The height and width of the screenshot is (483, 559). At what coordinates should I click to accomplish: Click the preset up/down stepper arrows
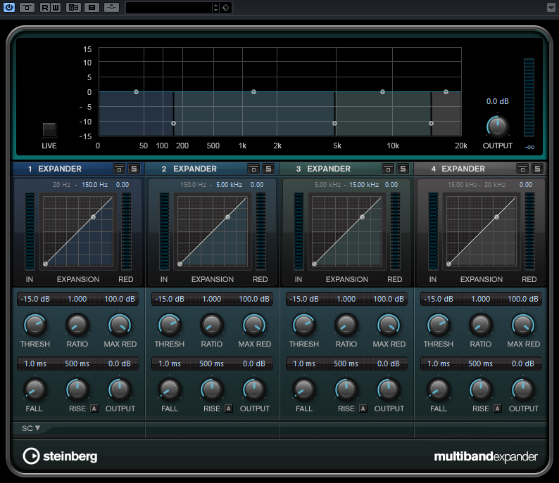pos(215,8)
